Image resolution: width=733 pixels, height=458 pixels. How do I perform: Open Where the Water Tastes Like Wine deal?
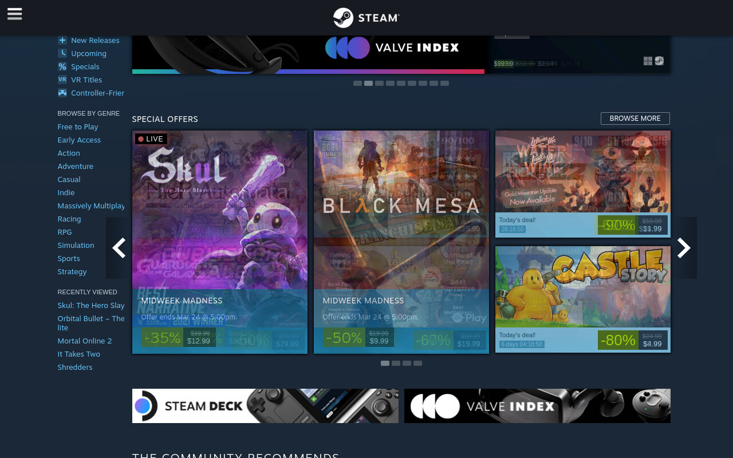click(583, 184)
